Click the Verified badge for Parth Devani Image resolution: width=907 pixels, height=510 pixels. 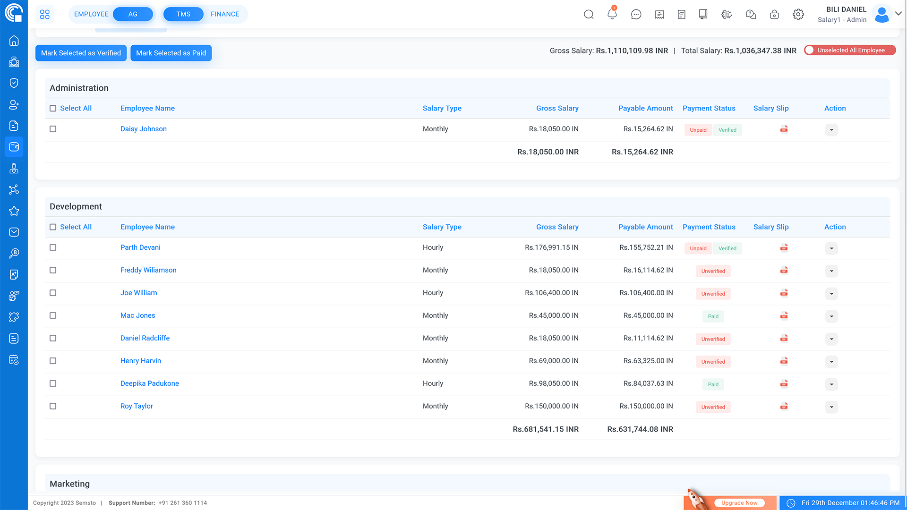pyautogui.click(x=727, y=248)
